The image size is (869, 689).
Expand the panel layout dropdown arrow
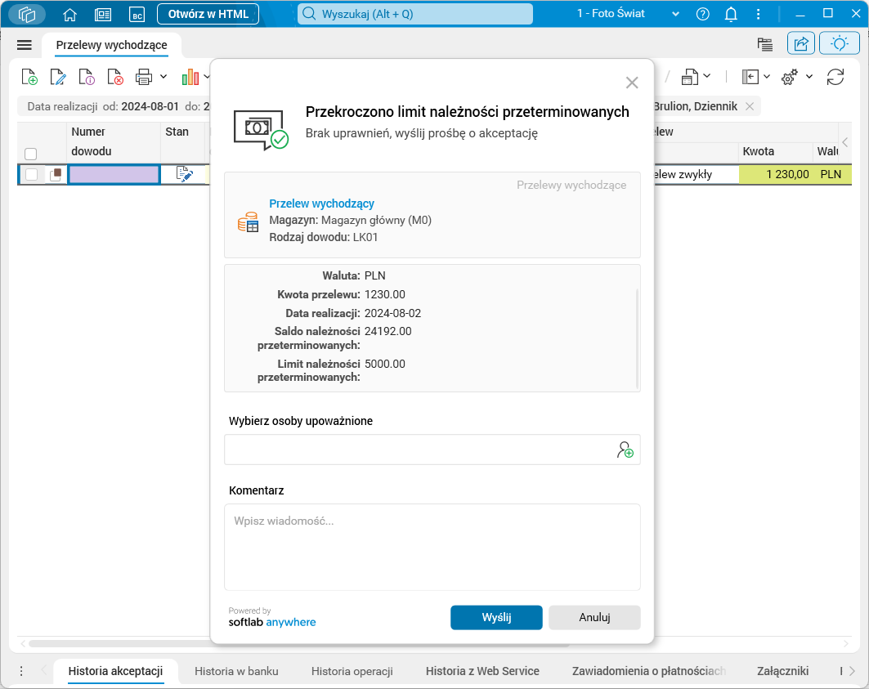767,77
